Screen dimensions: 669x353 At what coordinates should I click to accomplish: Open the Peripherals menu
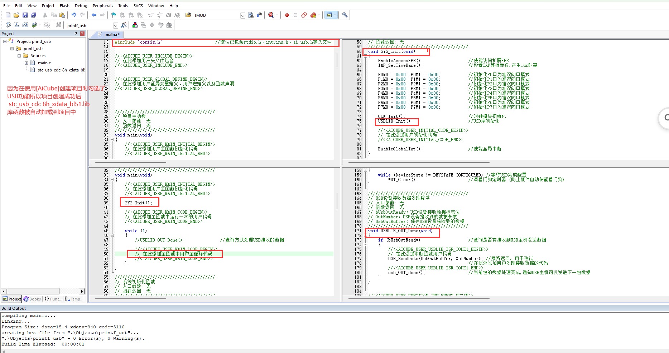[103, 6]
